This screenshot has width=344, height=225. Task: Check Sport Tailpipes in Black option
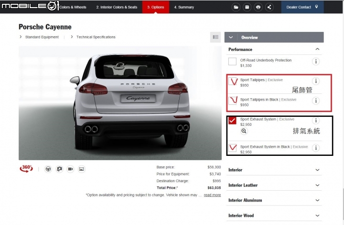click(x=232, y=101)
